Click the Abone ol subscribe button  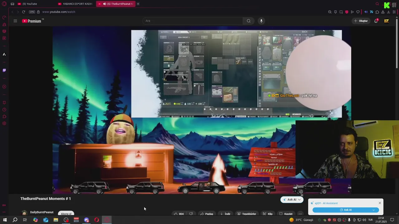click(66, 214)
